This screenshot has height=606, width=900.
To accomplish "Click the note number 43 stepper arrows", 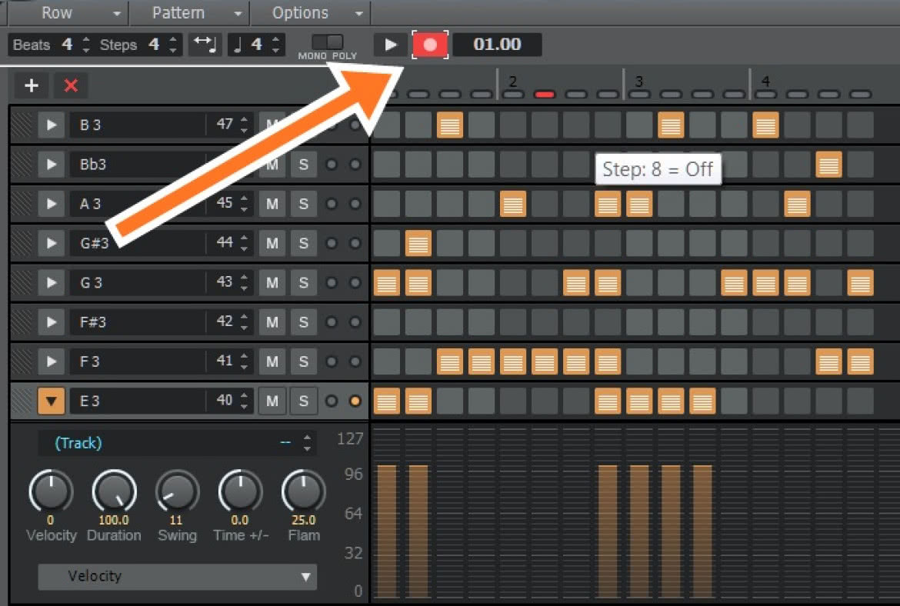I will (x=245, y=282).
